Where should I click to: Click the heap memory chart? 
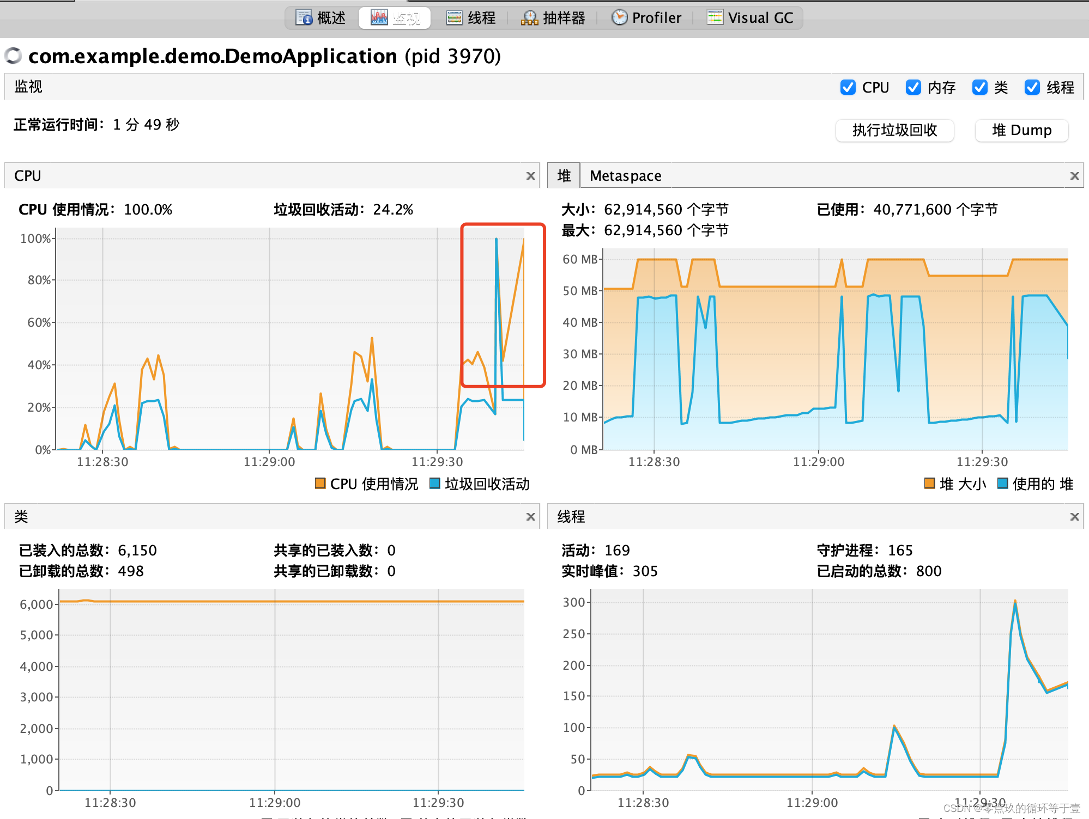(836, 349)
